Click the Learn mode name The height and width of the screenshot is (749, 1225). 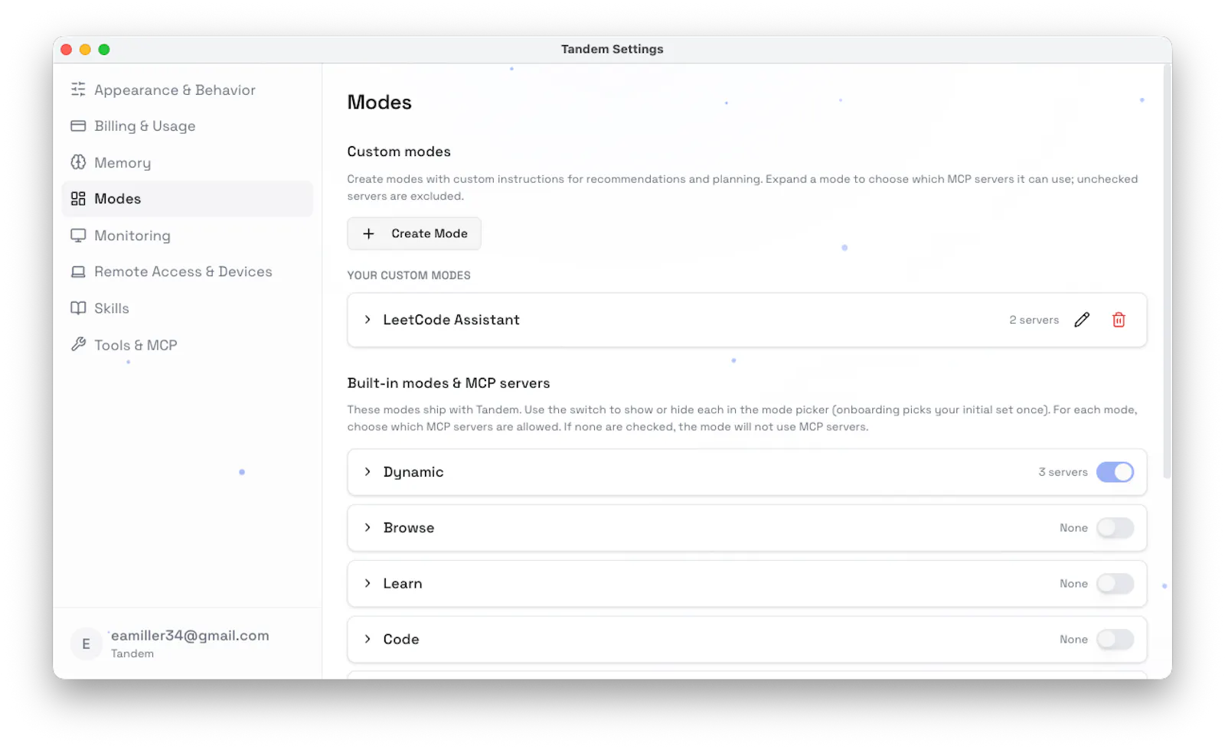pos(403,584)
